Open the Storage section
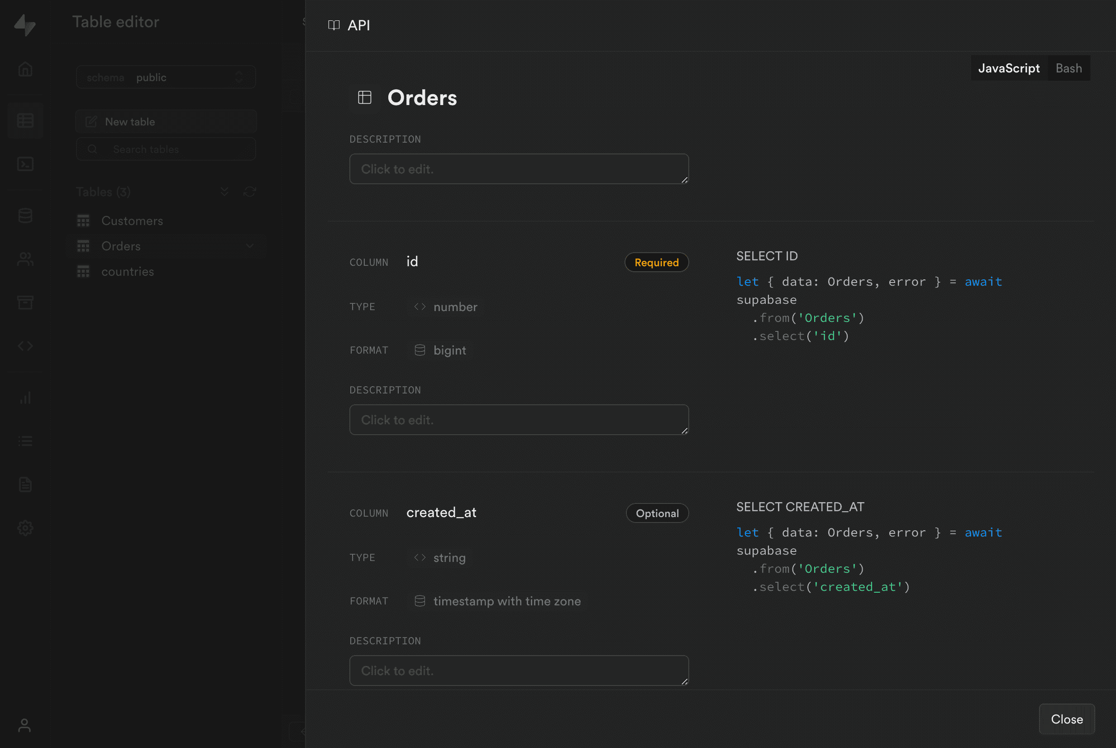Screen dimensions: 1116x748 coord(25,302)
